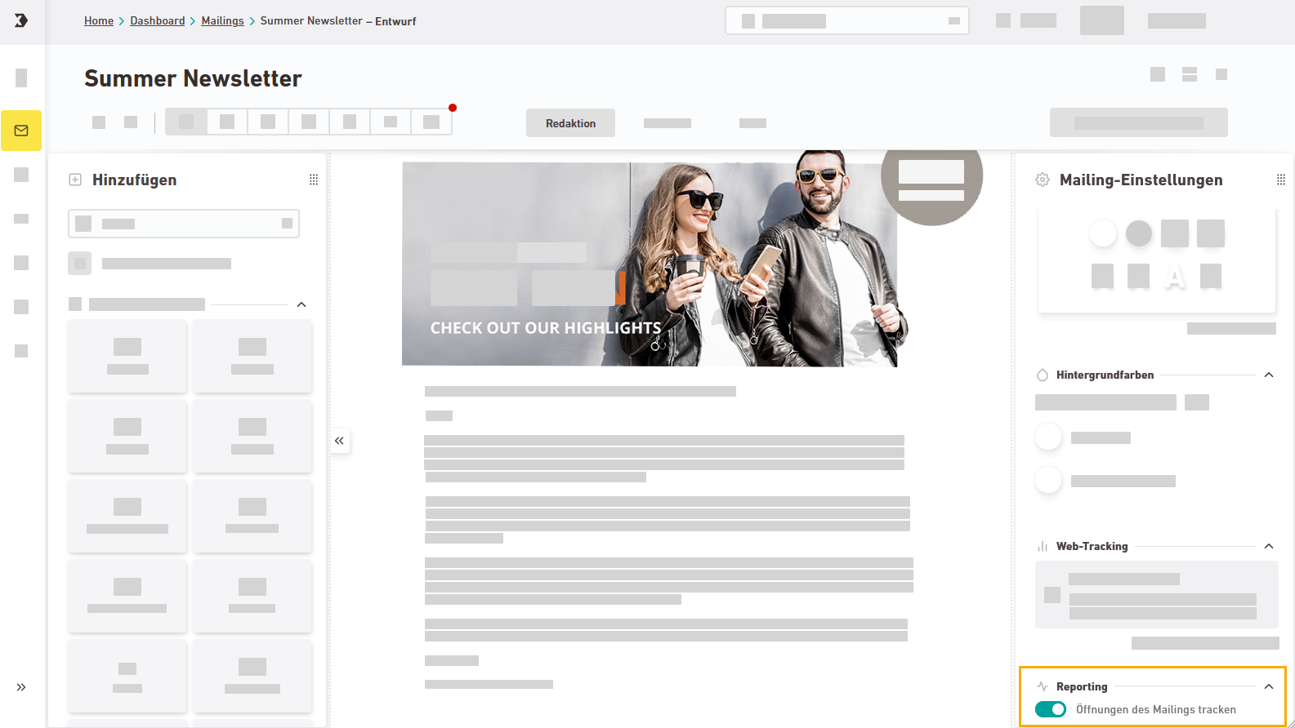Click the chart icon next to Web-Tracking

tap(1043, 546)
